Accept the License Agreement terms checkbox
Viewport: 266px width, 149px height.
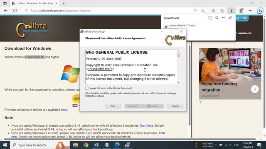point(87,88)
